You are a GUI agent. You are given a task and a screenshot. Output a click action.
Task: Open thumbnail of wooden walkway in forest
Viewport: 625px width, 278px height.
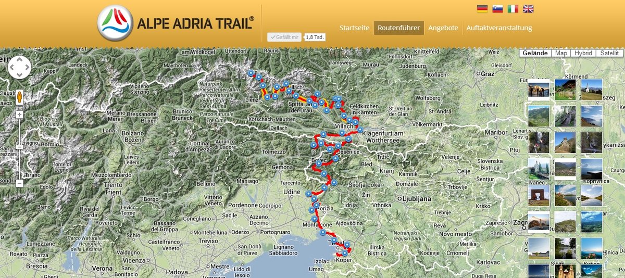point(565,116)
